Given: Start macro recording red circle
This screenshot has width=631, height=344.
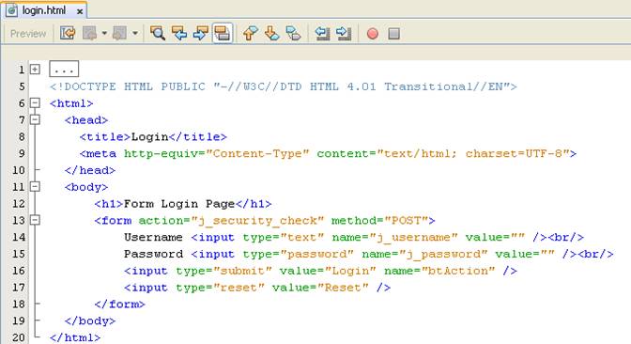Looking at the screenshot, I should [x=373, y=34].
